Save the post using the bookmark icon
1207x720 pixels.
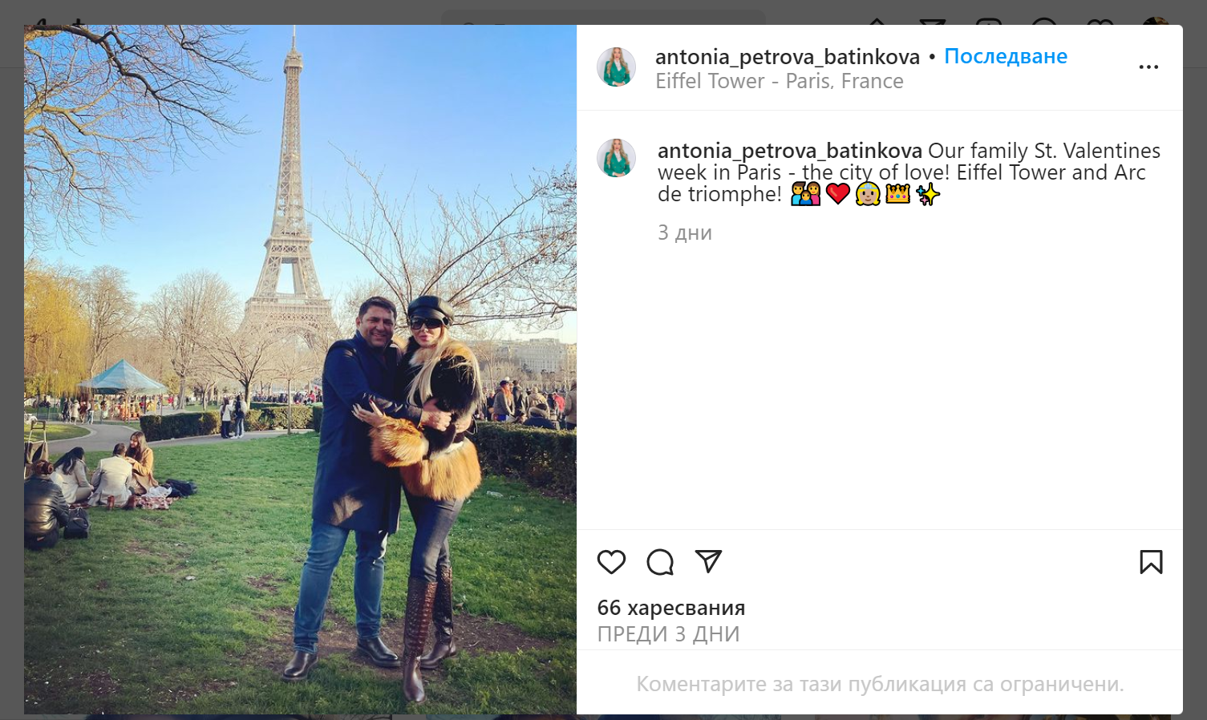pos(1151,562)
